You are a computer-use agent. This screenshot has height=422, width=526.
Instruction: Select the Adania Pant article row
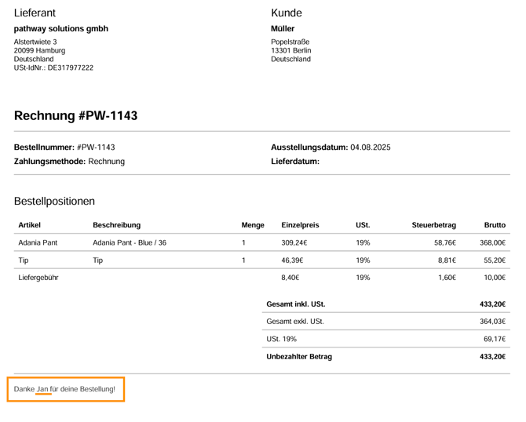38,243
